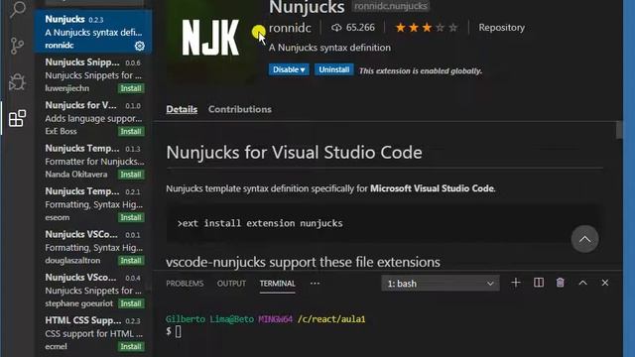Select the TERMINAL panel tab

pos(278,284)
